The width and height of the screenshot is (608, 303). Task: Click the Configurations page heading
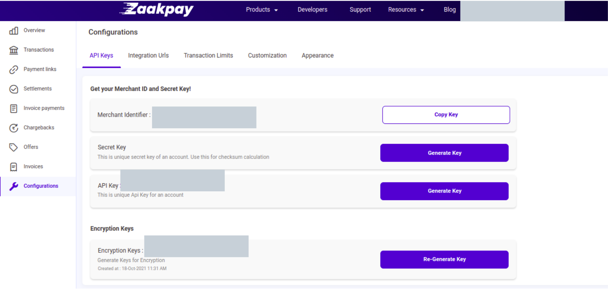(x=113, y=32)
